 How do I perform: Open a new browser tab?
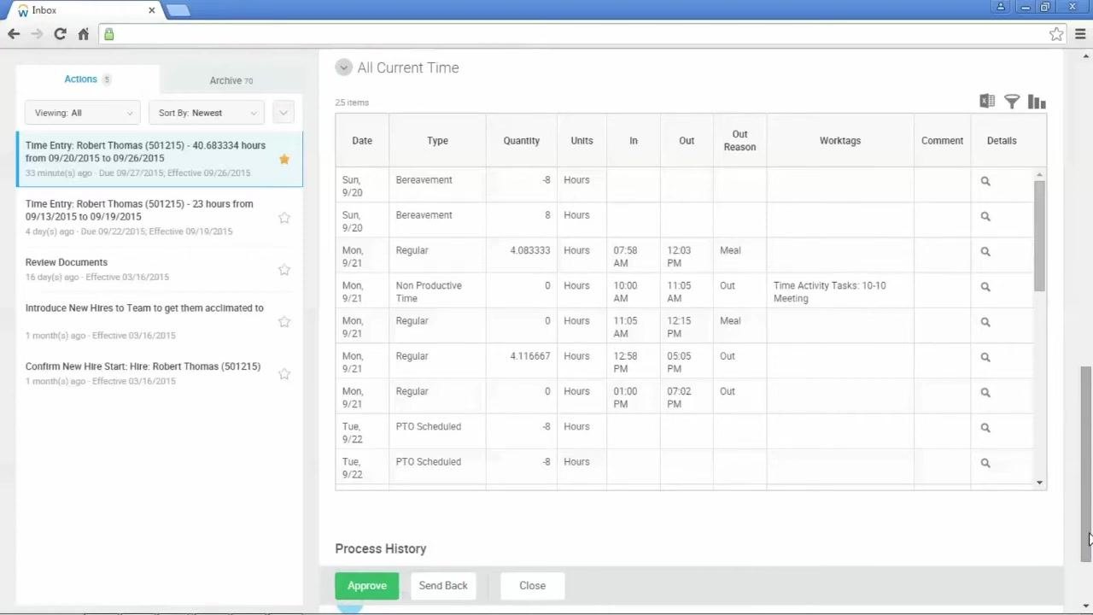pyautogui.click(x=178, y=10)
